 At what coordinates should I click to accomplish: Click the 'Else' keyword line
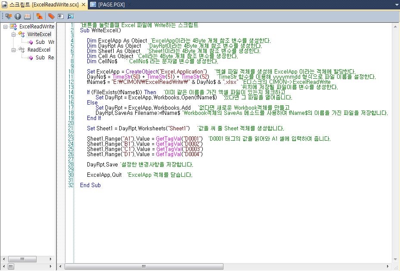pos(92,102)
